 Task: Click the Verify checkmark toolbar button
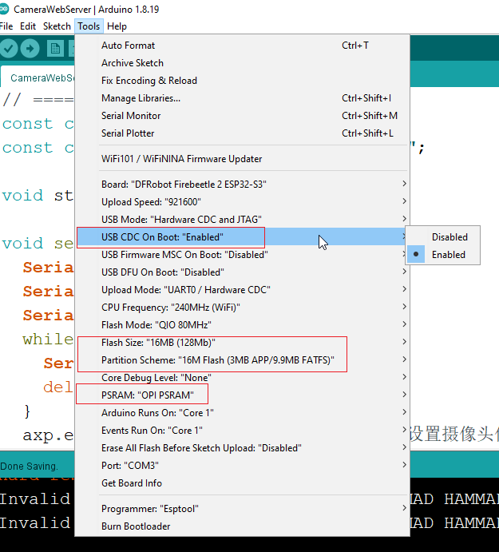9,48
